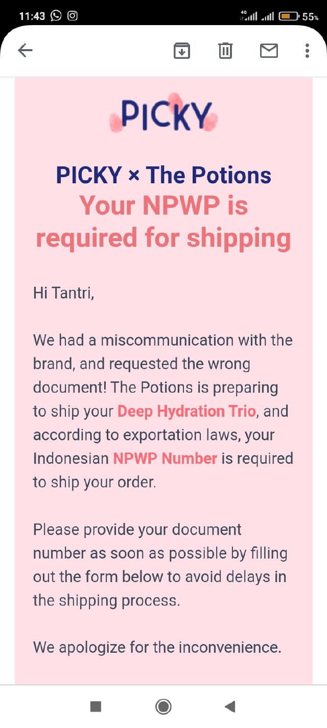The width and height of the screenshot is (327, 728).
Task: Open recent apps with square button
Action: coord(96,706)
